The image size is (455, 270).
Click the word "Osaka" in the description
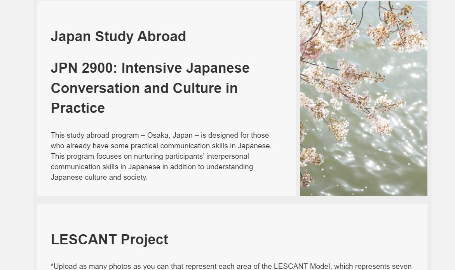pos(157,135)
